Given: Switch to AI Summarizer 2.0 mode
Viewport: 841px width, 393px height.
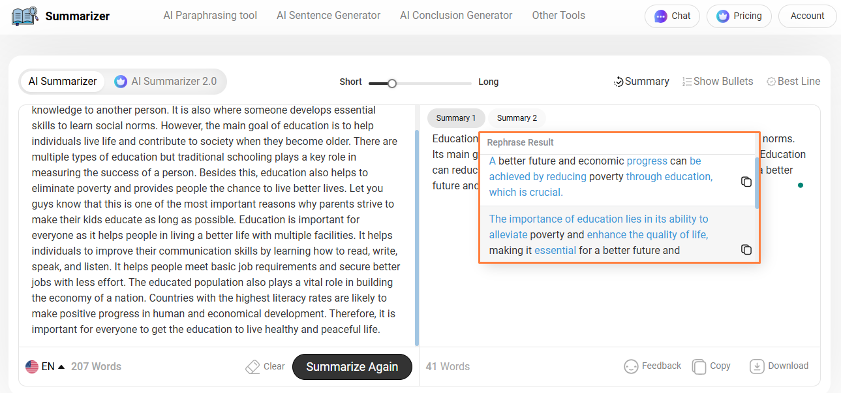Looking at the screenshot, I should [166, 82].
